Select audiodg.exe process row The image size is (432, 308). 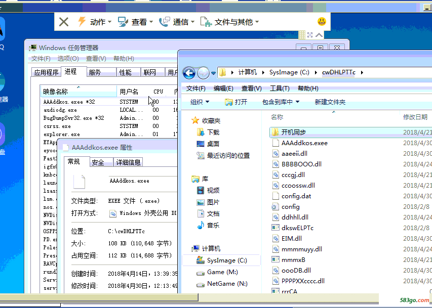[109, 110]
